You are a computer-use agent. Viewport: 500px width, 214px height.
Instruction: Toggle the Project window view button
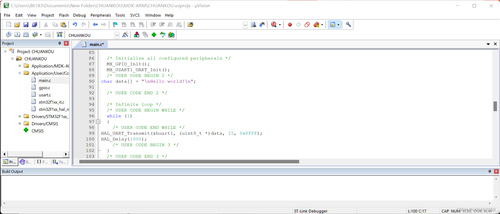[332, 25]
